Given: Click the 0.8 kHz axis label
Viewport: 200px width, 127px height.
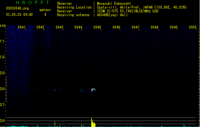Looking at the screenshot, I should pyautogui.click(x=3, y=89).
